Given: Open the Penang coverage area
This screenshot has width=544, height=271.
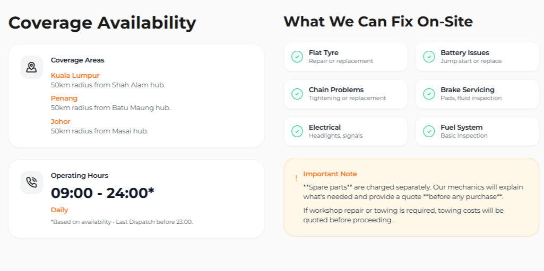Looking at the screenshot, I should tap(64, 98).
